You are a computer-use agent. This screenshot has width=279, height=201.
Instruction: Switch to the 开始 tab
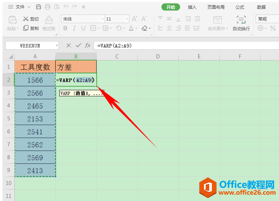pyautogui.click(x=171, y=7)
